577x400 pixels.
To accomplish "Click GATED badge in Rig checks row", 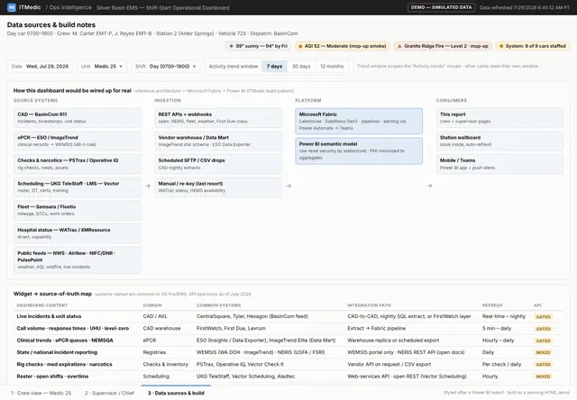I will [543, 365].
